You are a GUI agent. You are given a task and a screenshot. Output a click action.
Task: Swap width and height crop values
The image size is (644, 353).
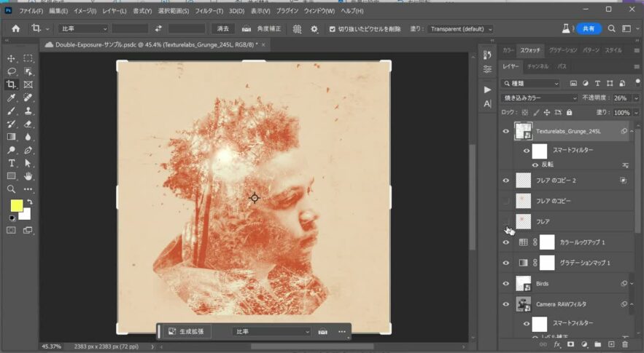click(x=158, y=28)
